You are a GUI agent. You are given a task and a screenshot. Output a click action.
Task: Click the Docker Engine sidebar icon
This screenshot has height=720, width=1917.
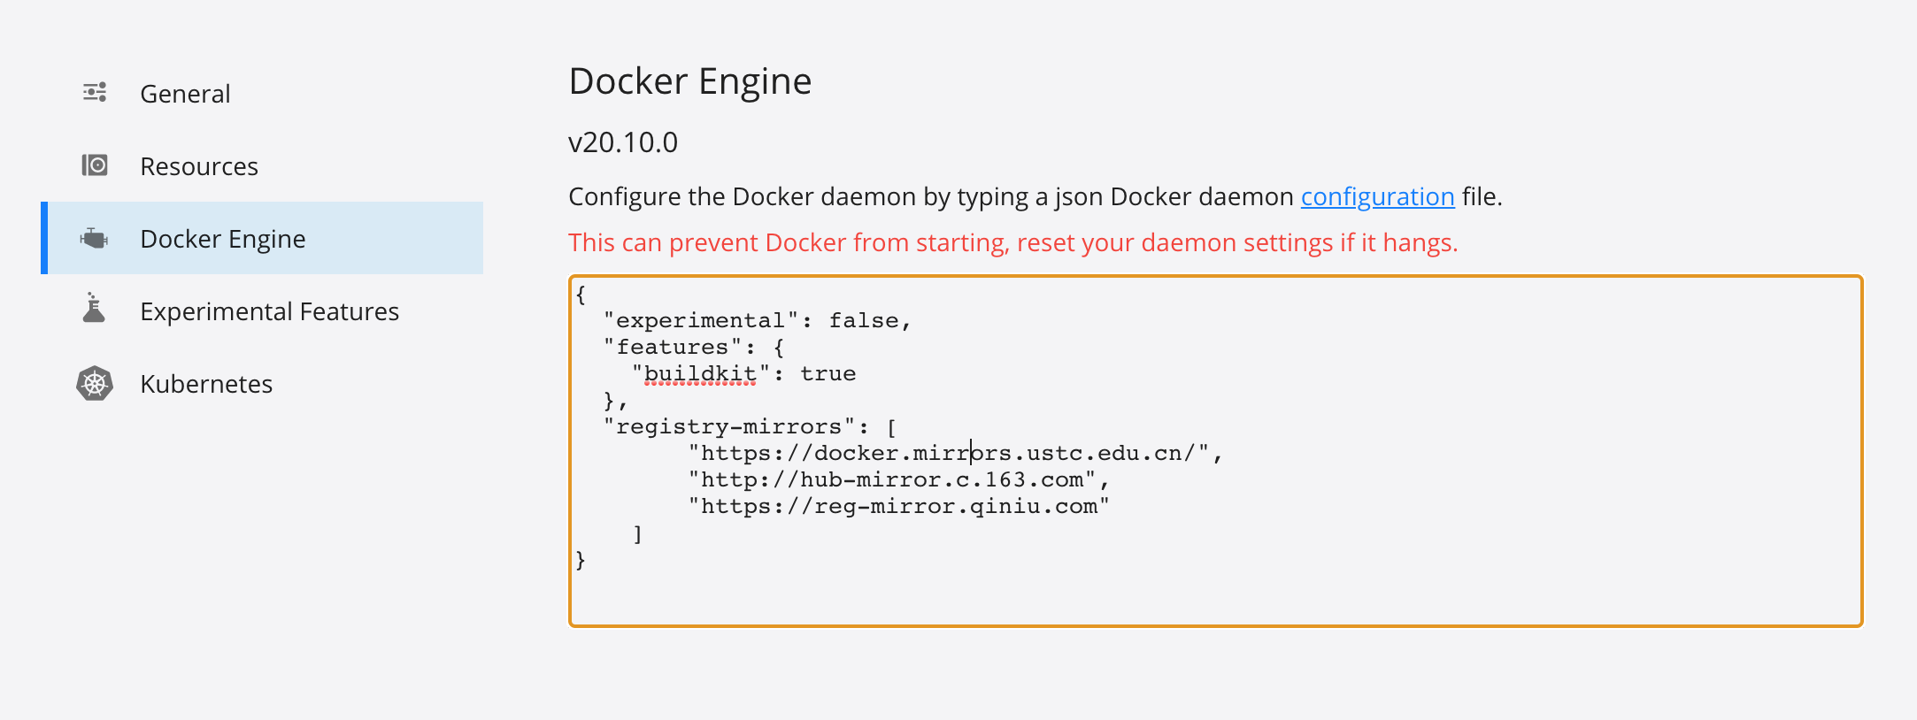pyautogui.click(x=94, y=238)
